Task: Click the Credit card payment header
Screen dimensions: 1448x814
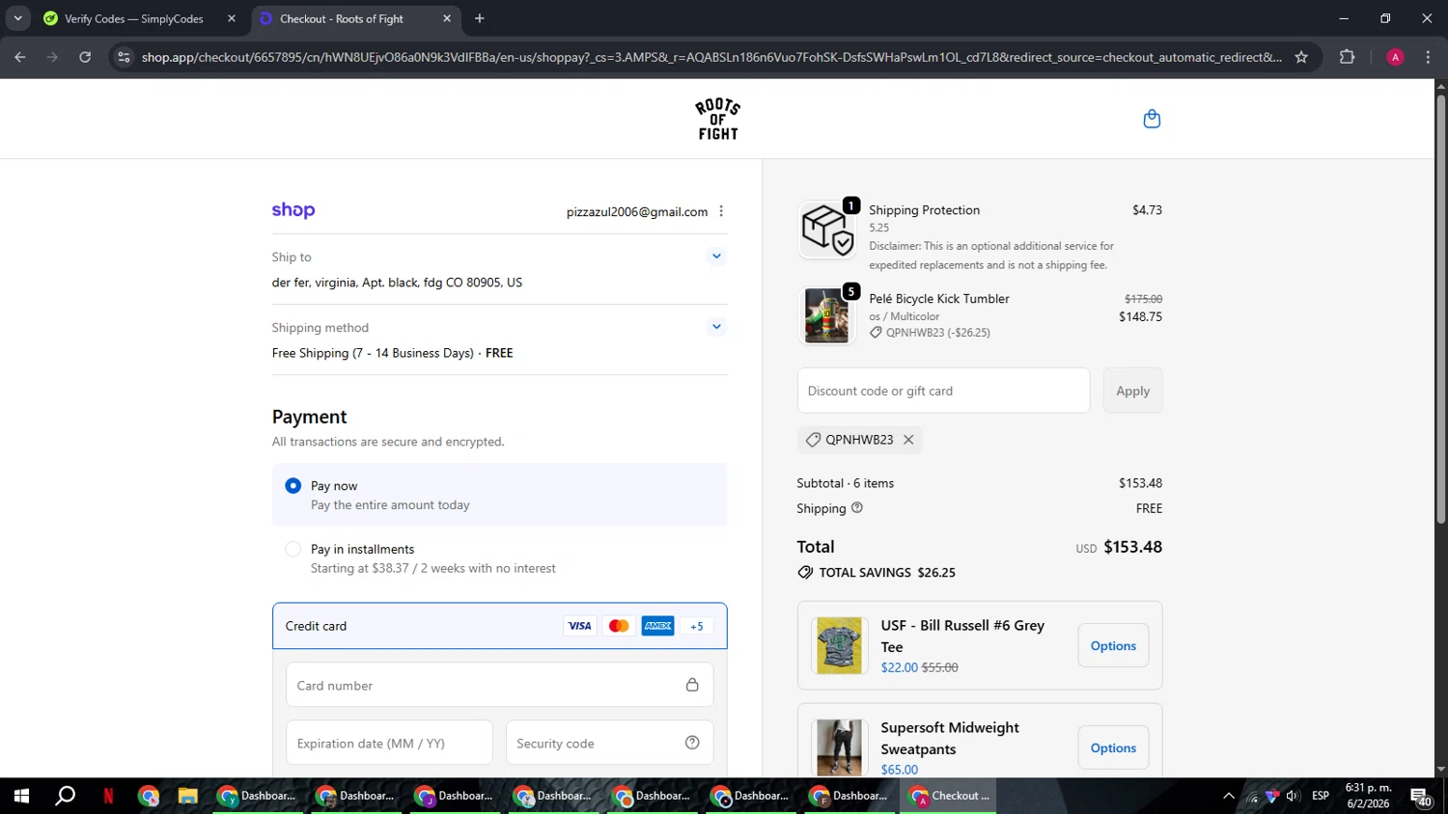Action: (x=499, y=626)
